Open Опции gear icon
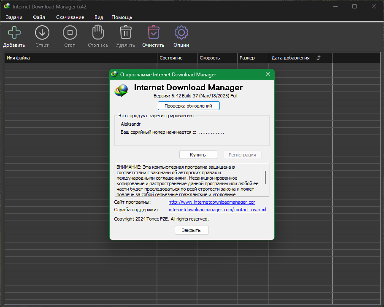384x307 pixels. 181,32
